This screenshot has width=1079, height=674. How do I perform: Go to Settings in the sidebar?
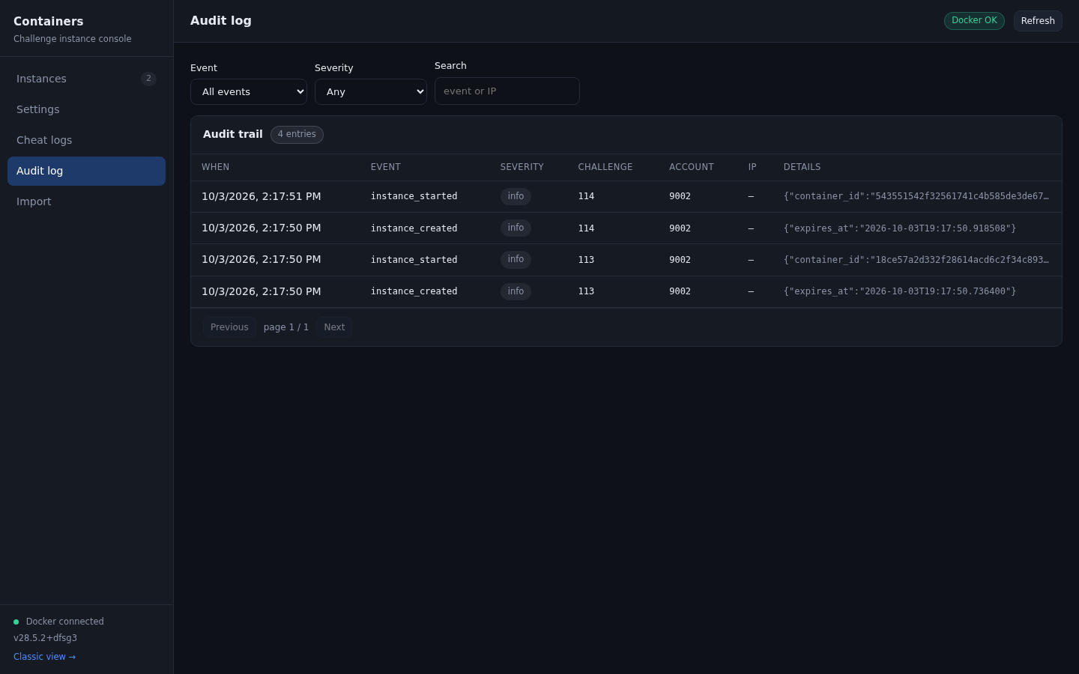(x=86, y=109)
